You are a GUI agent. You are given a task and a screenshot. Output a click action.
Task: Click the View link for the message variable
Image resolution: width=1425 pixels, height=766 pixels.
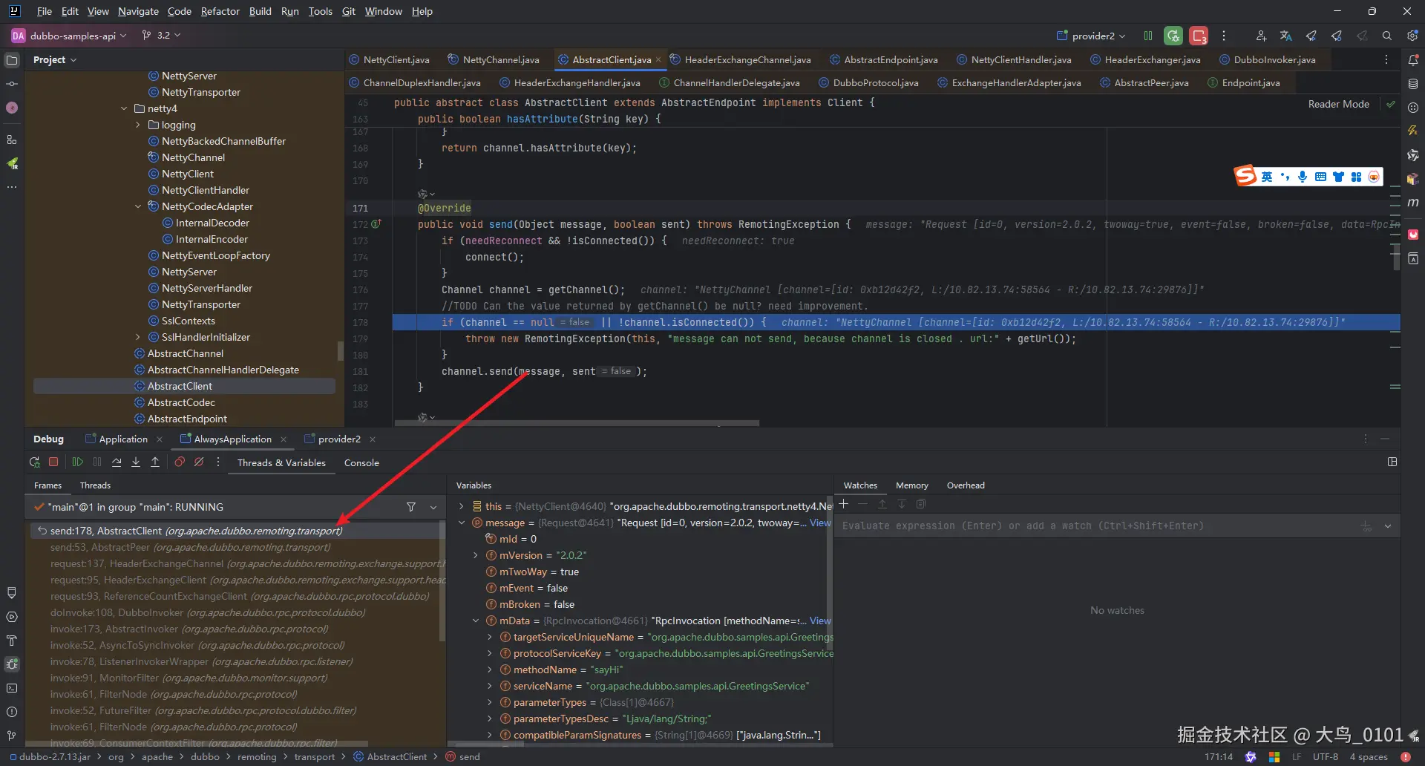(x=819, y=523)
